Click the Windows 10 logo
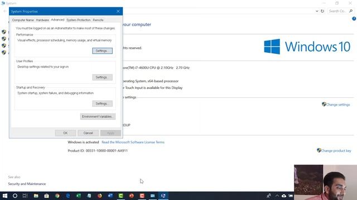 307,47
